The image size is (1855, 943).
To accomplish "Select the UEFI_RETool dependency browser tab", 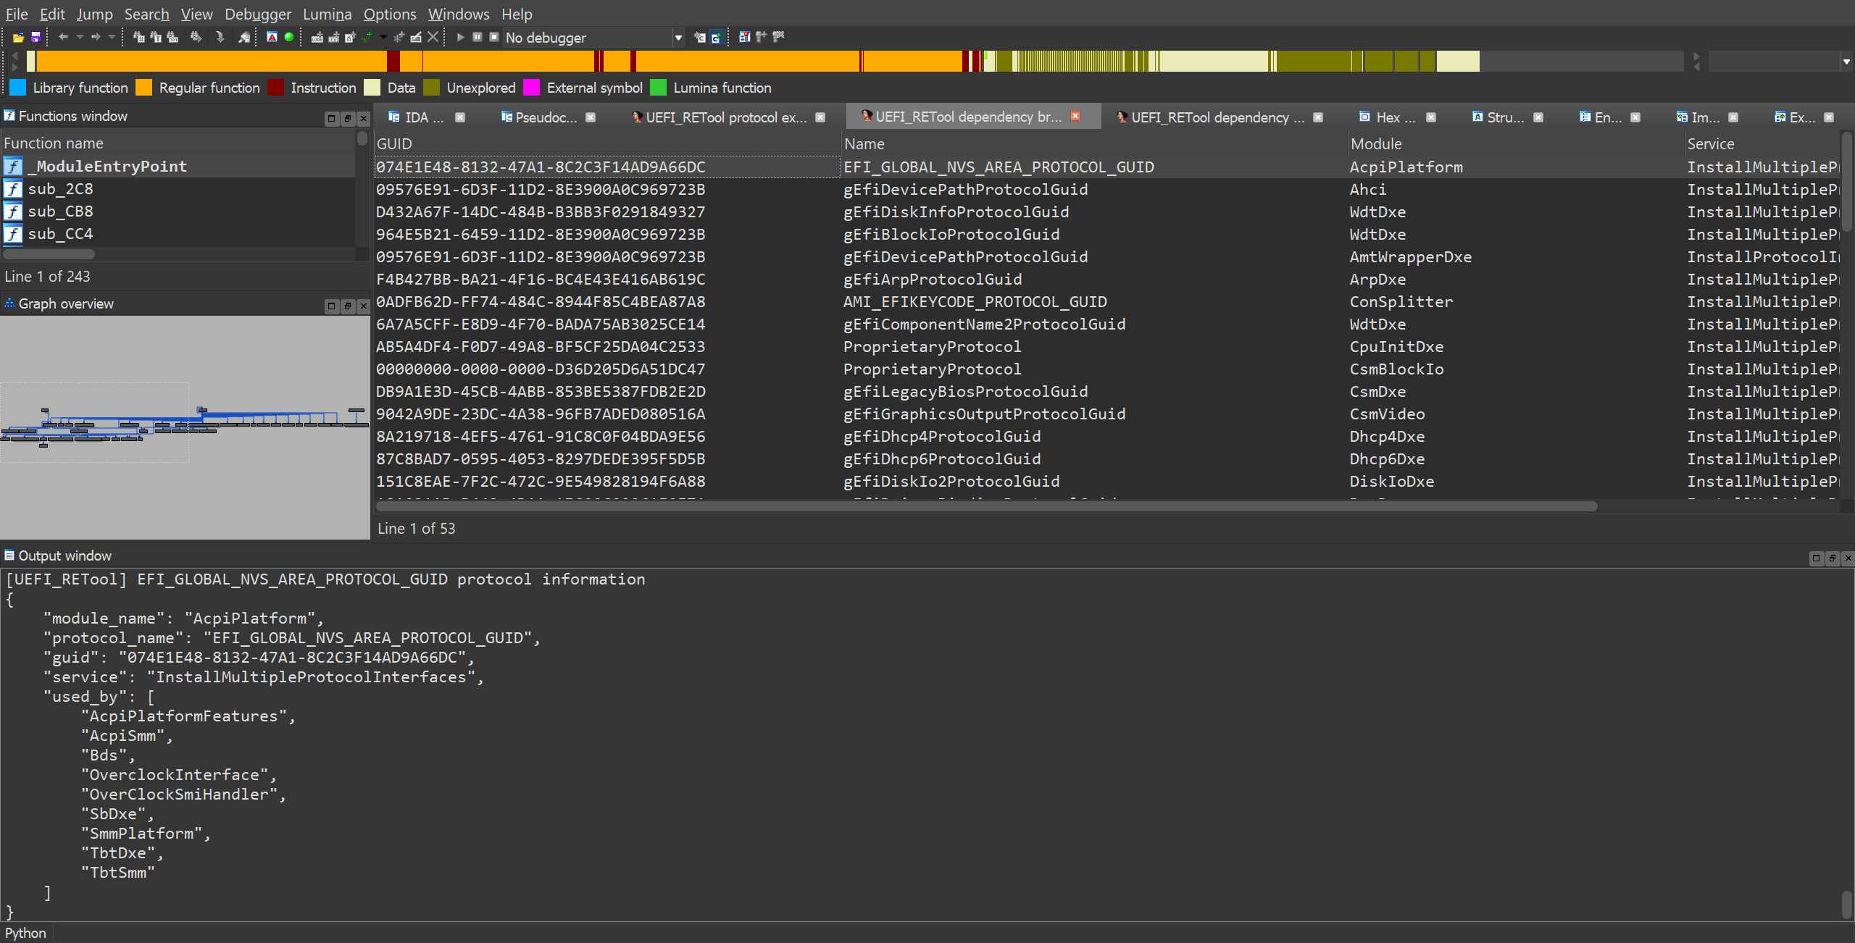I will coord(961,115).
